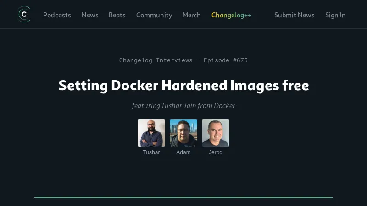Image resolution: width=367 pixels, height=206 pixels.
Task: Click Jerod's avatar photo
Action: [216, 133]
